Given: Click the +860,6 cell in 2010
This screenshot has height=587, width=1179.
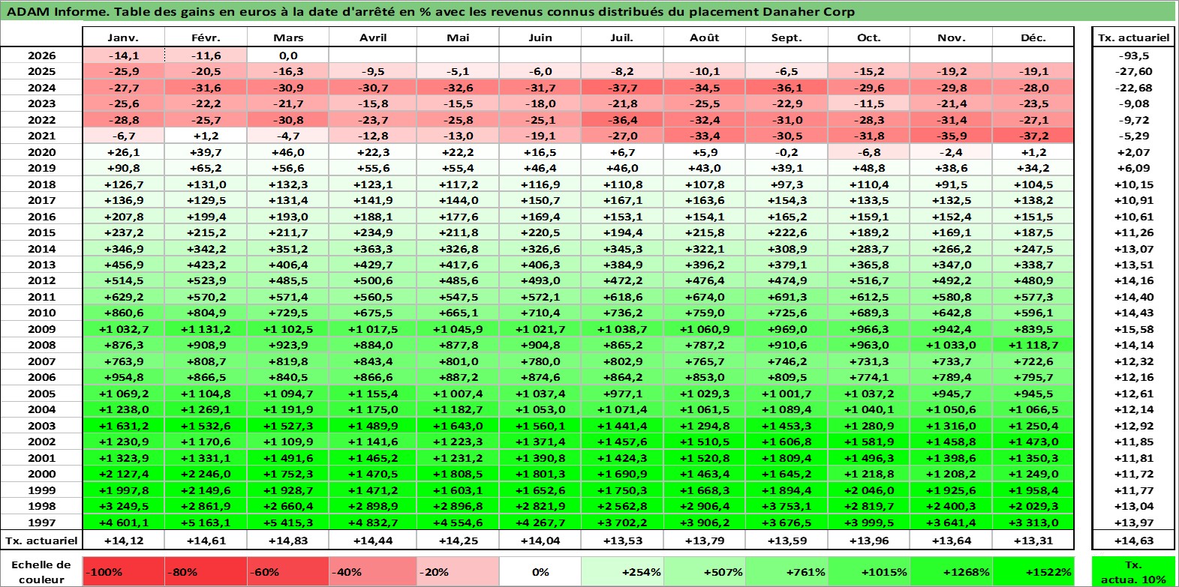Looking at the screenshot, I should [x=123, y=313].
